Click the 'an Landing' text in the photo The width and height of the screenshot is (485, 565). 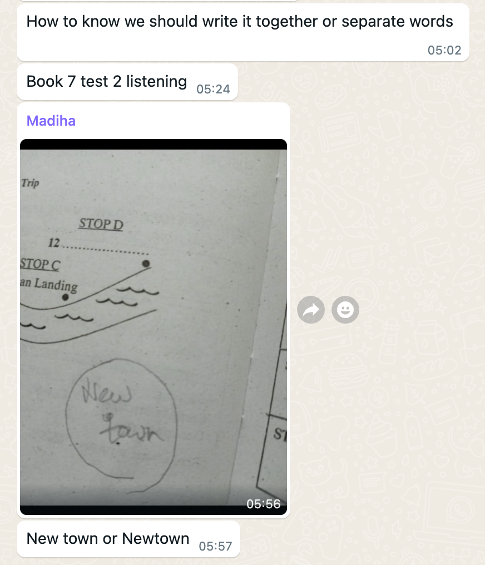(48, 284)
